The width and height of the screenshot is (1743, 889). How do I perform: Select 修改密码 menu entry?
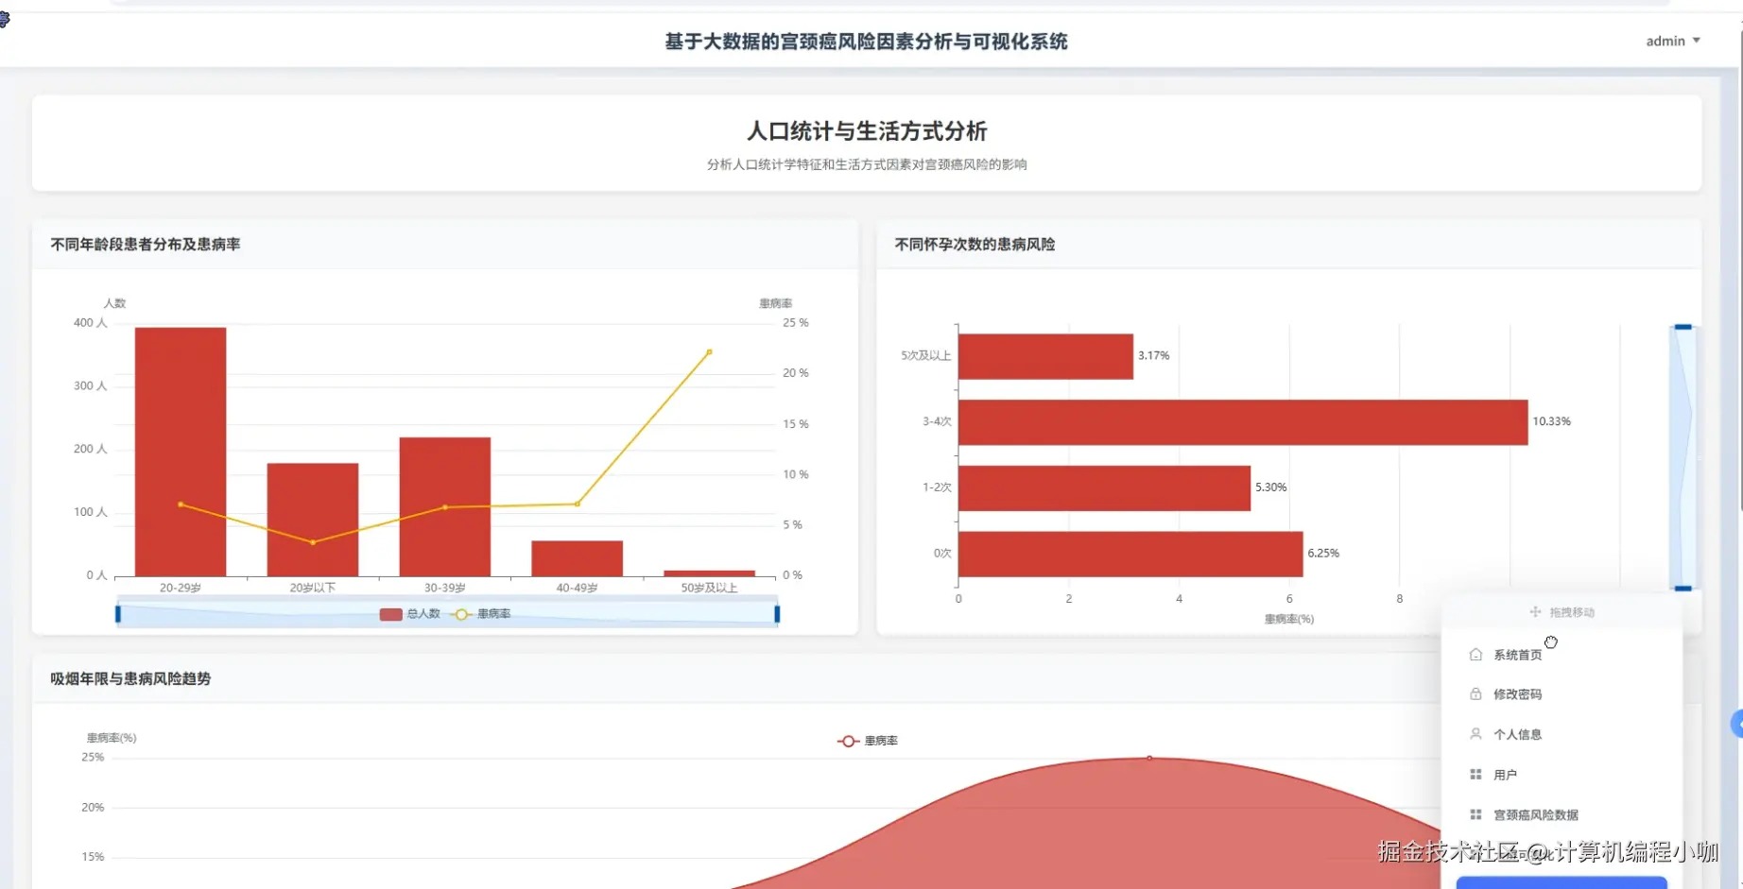coord(1562,694)
